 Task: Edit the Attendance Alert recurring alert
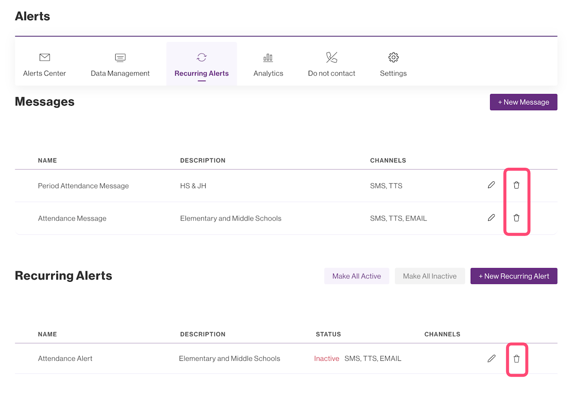[x=491, y=359]
